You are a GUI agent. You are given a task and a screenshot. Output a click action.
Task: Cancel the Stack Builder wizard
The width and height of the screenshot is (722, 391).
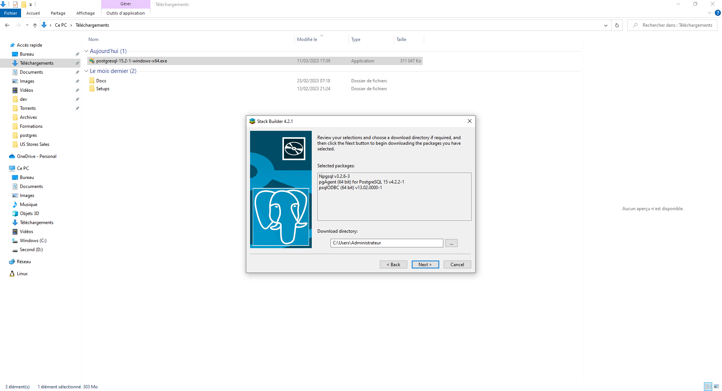pos(457,265)
